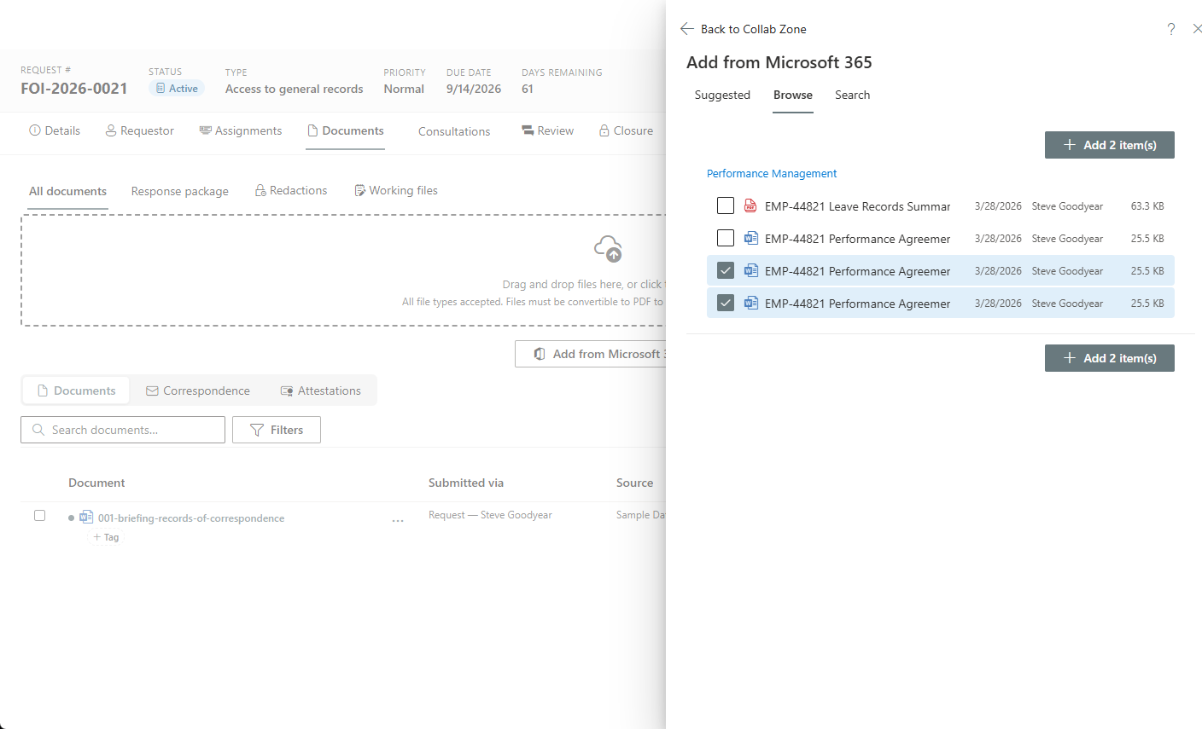The height and width of the screenshot is (729, 1202).
Task: Add a Tag to 001-briefing document
Action: tap(106, 537)
